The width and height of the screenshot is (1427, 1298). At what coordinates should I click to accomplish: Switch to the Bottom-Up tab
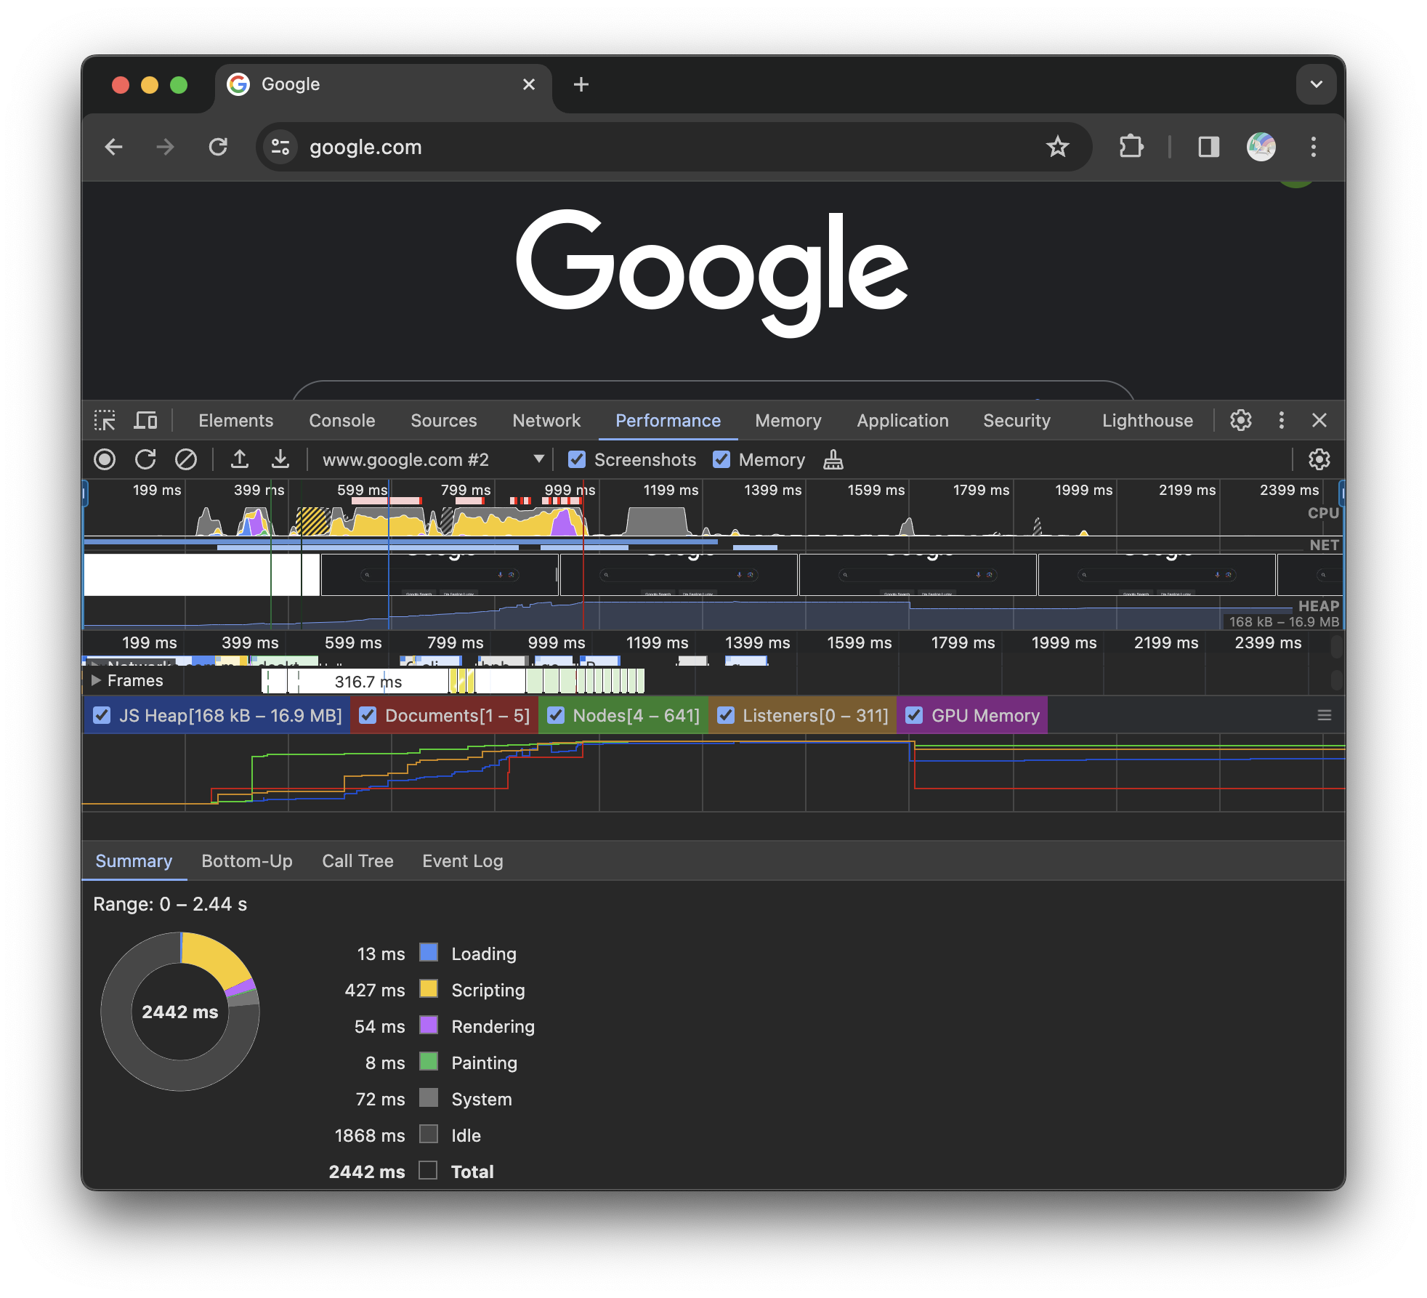(247, 860)
